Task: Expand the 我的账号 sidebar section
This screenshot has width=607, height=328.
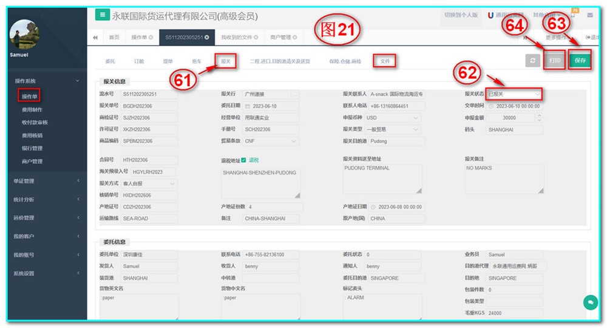Action: click(x=47, y=255)
